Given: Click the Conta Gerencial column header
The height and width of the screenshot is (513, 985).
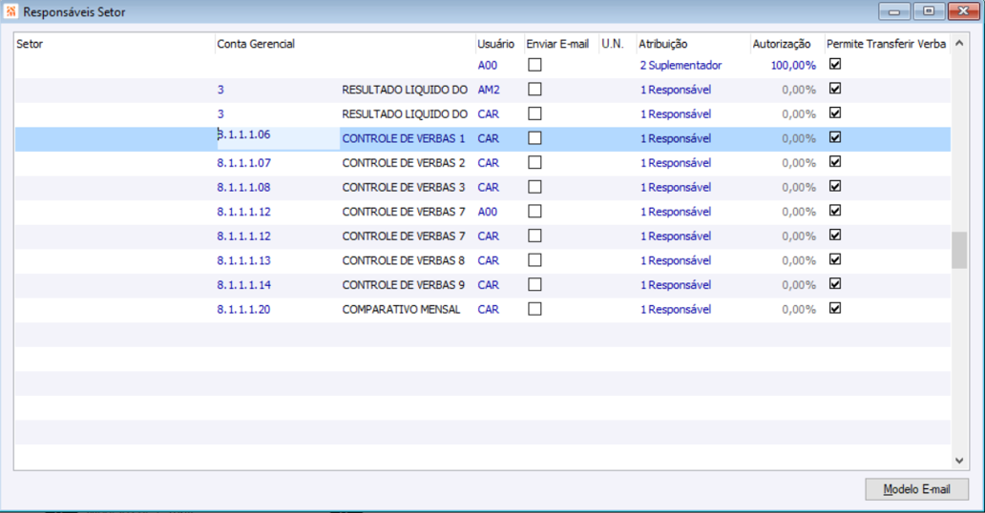Looking at the screenshot, I should [345, 44].
